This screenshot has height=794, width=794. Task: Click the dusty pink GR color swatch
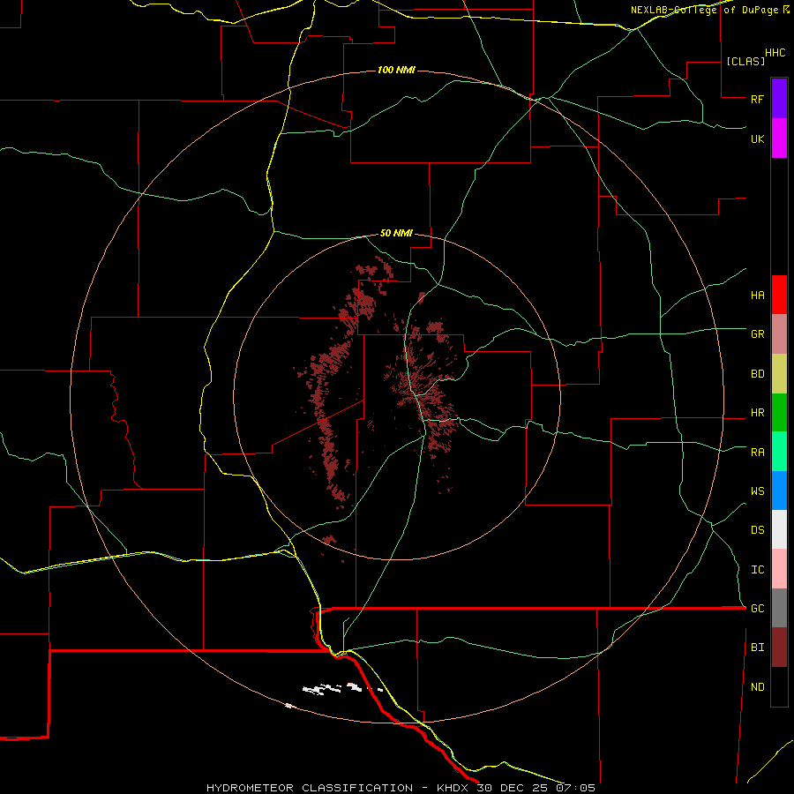pyautogui.click(x=779, y=334)
